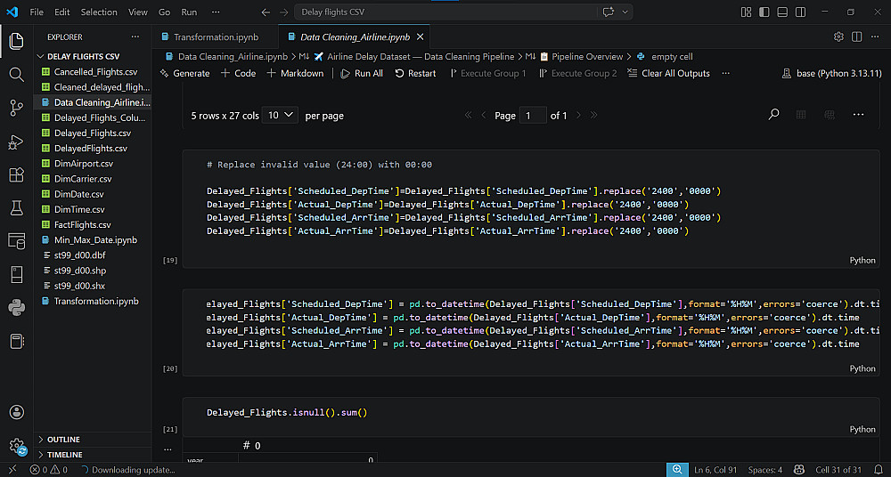Open DimAirport.csv in the explorer
The width and height of the screenshot is (891, 477).
[x=83, y=164]
